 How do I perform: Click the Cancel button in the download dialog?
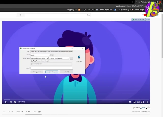tap(66, 72)
